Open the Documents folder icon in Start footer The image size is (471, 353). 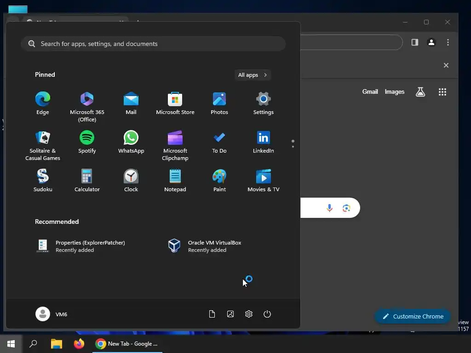click(212, 314)
